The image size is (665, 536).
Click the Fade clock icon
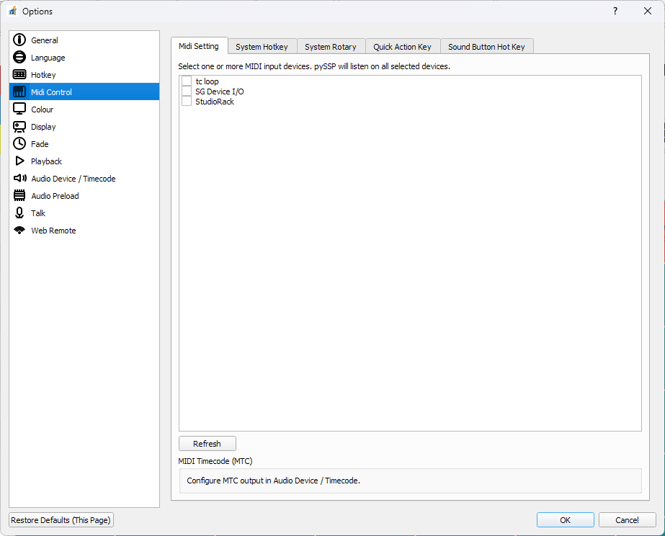tap(20, 143)
